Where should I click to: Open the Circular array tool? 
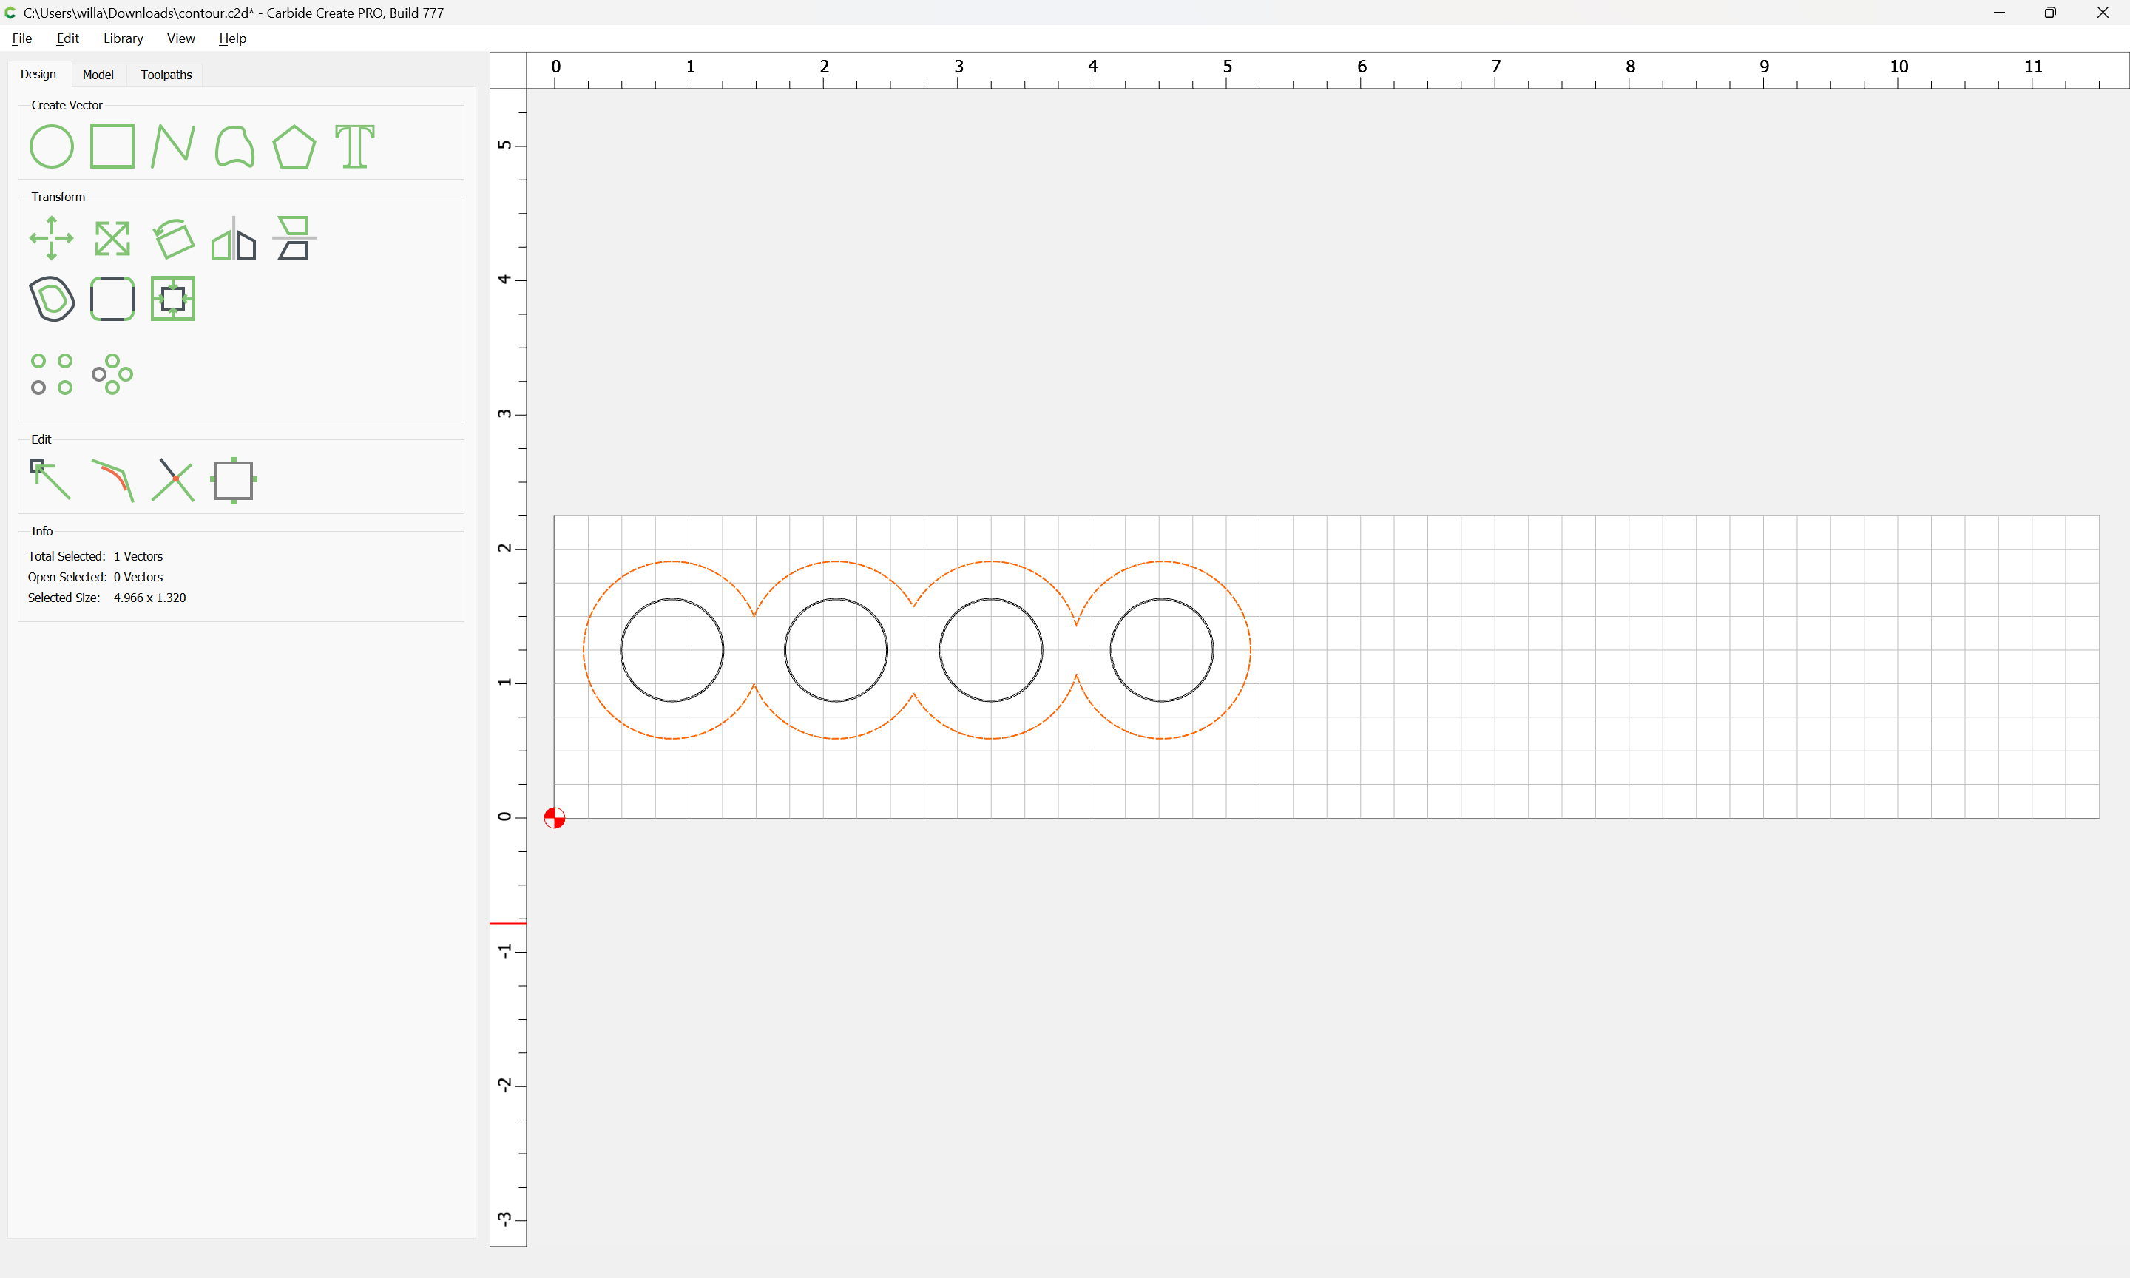click(112, 375)
